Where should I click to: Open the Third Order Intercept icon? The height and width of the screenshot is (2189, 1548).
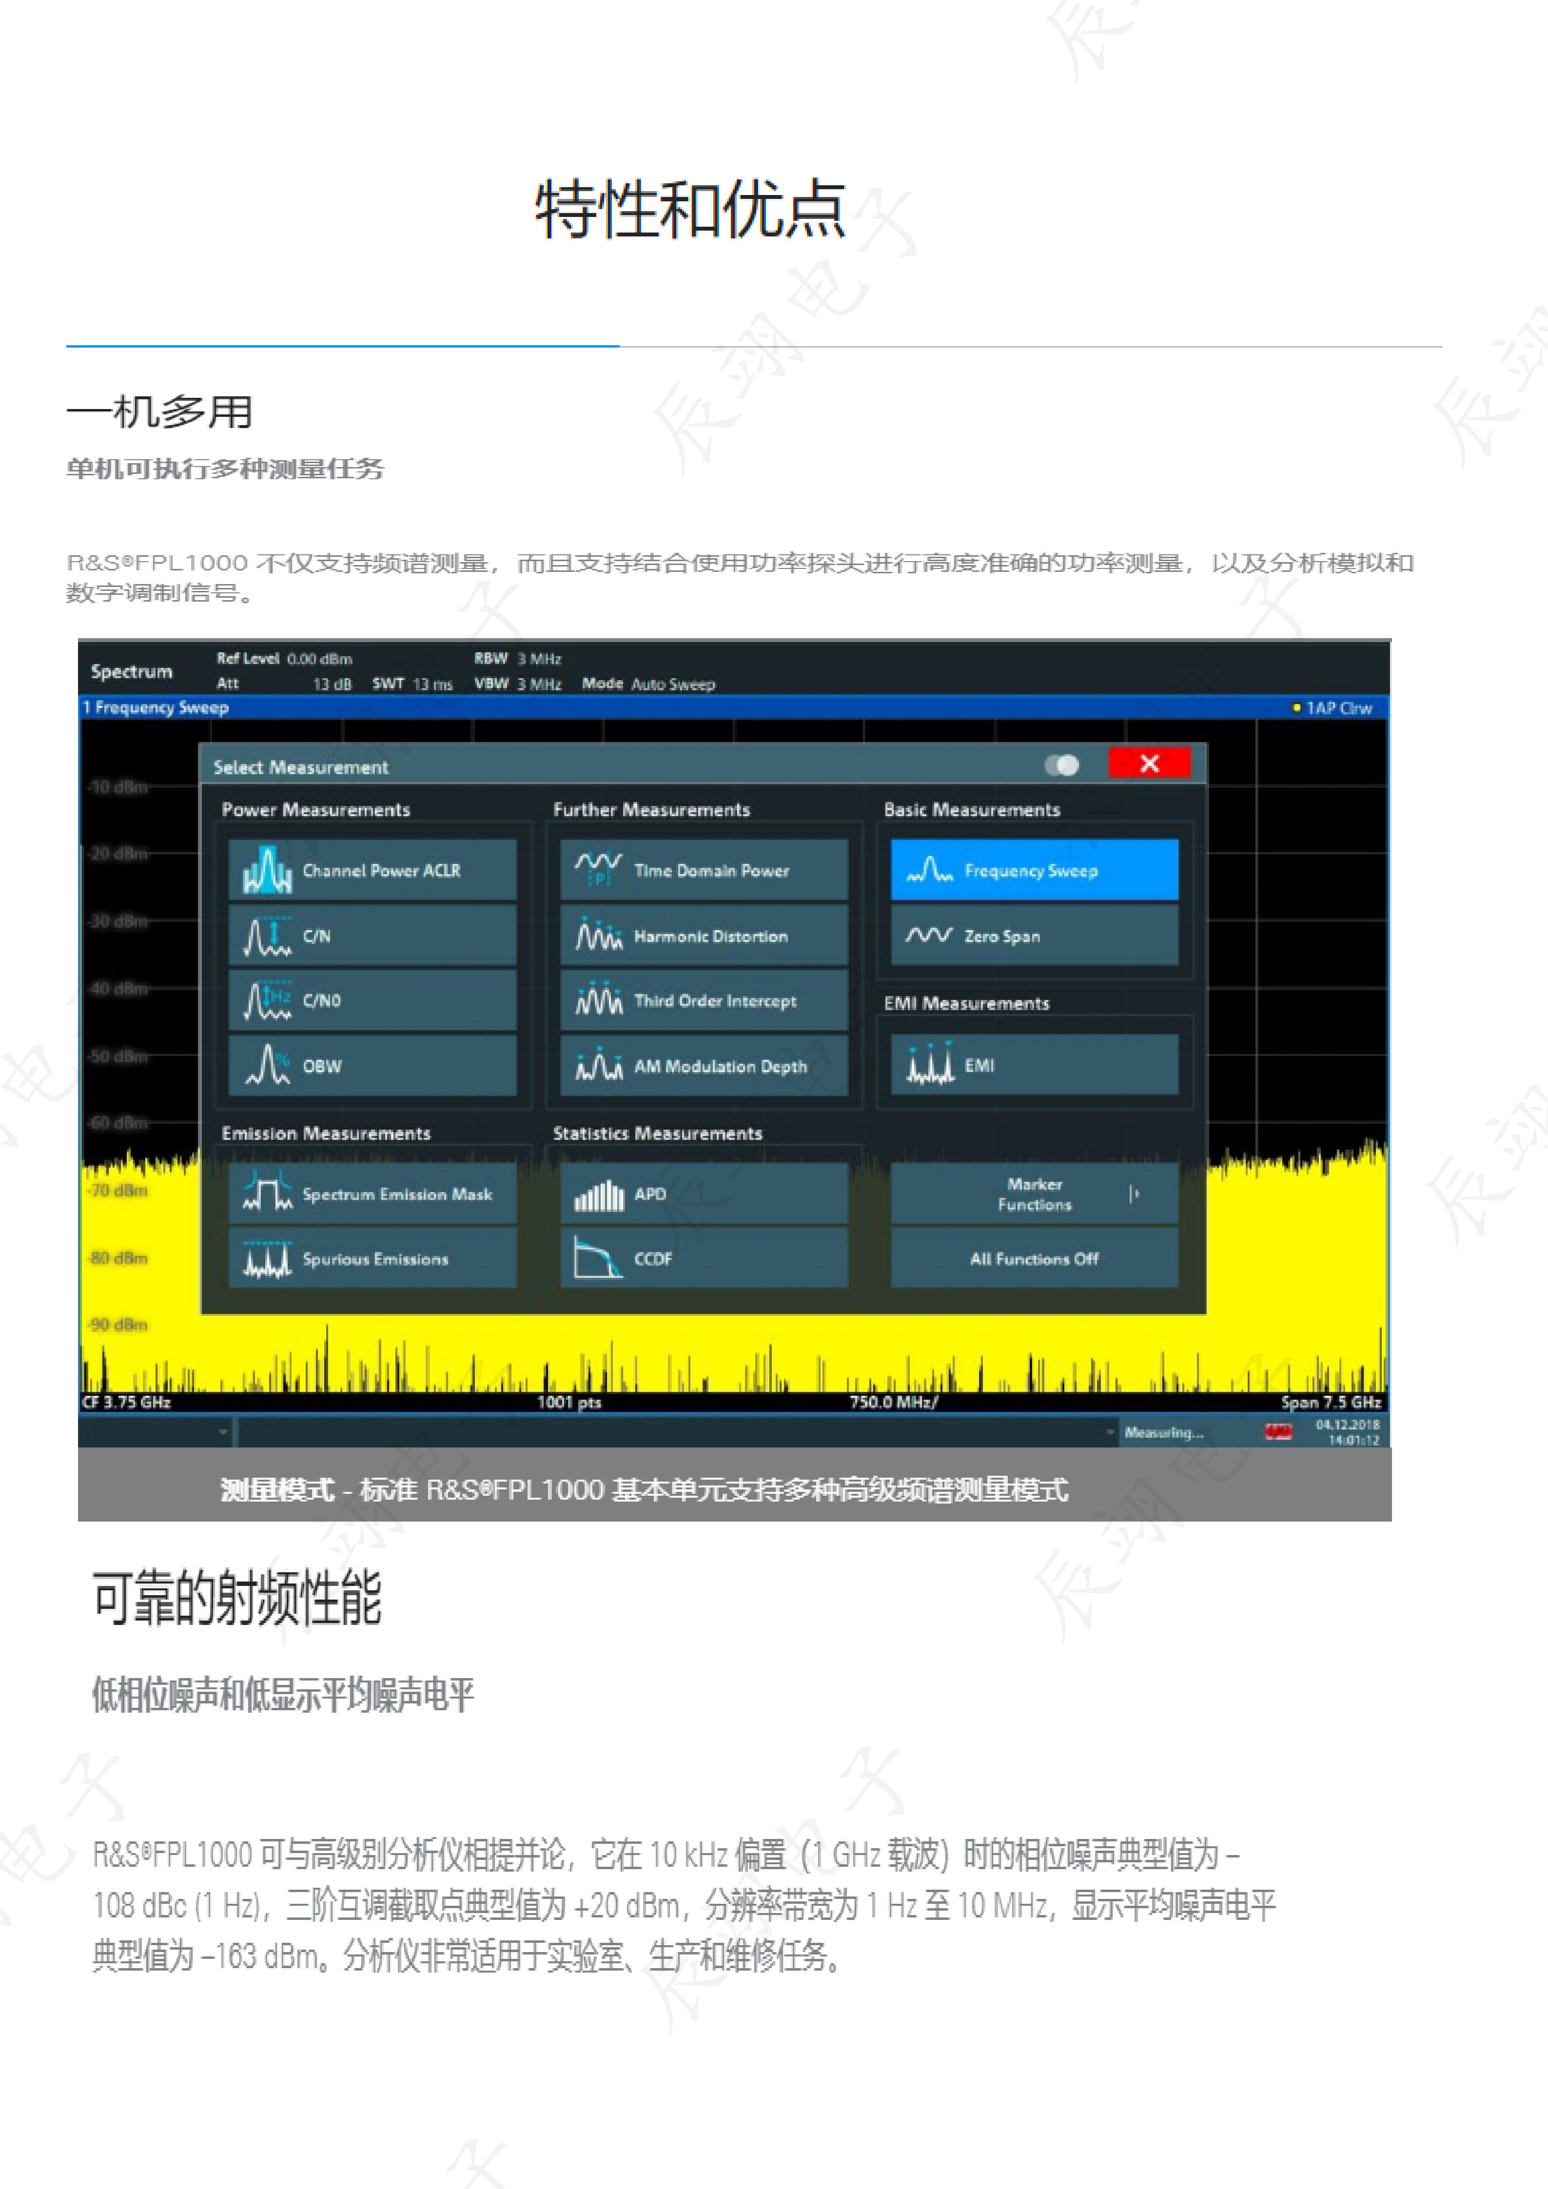598,1000
